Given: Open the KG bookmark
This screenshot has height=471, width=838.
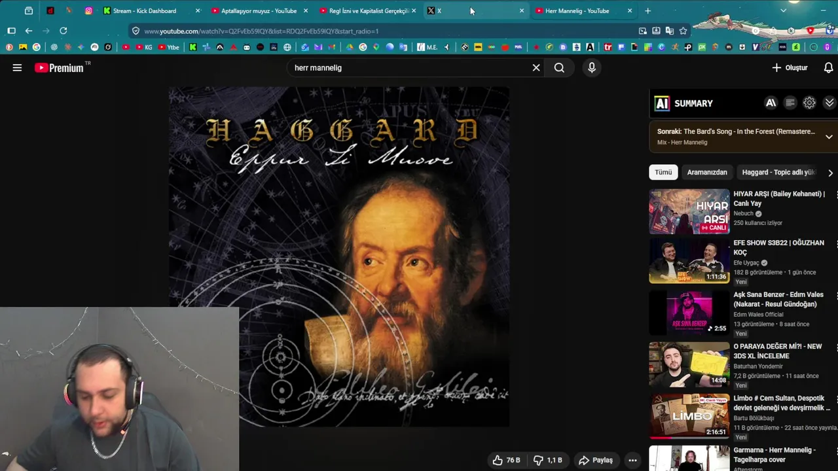Looking at the screenshot, I should pyautogui.click(x=145, y=47).
